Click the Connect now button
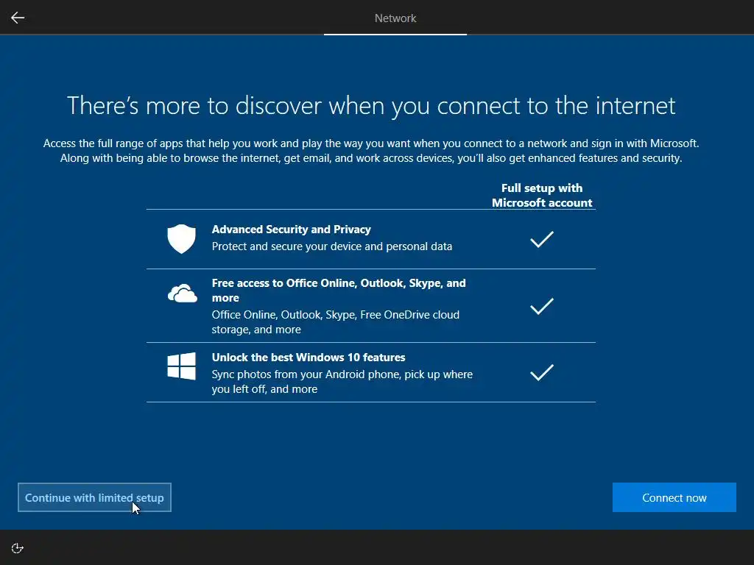Image resolution: width=754 pixels, height=565 pixels. 674,497
